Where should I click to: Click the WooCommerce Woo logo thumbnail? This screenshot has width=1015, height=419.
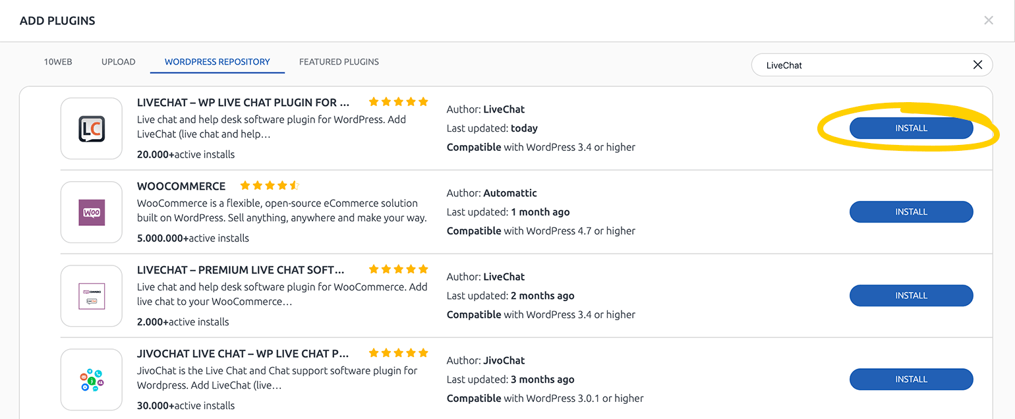click(91, 211)
